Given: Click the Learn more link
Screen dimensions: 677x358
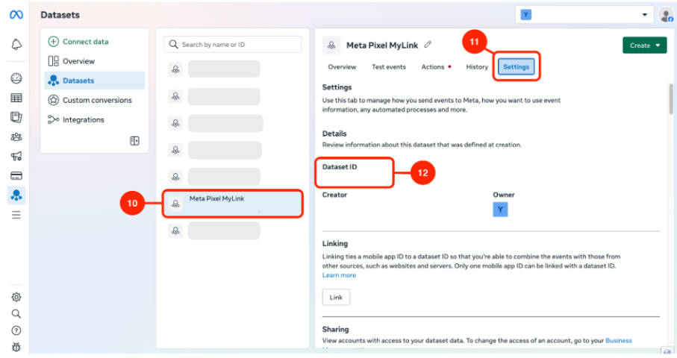Looking at the screenshot, I should click(x=339, y=275).
